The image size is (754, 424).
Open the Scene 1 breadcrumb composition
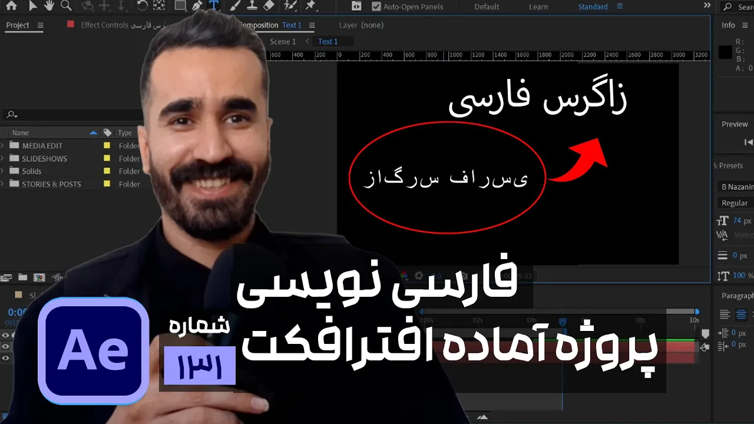283,42
